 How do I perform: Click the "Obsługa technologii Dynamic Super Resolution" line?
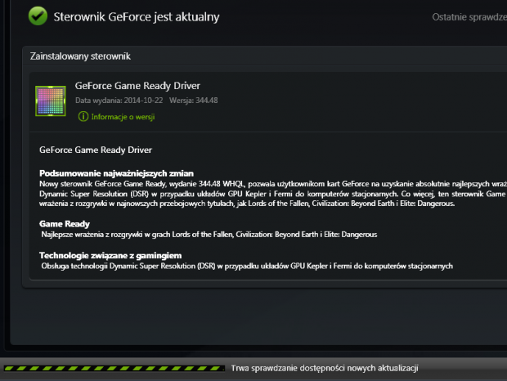click(x=245, y=266)
